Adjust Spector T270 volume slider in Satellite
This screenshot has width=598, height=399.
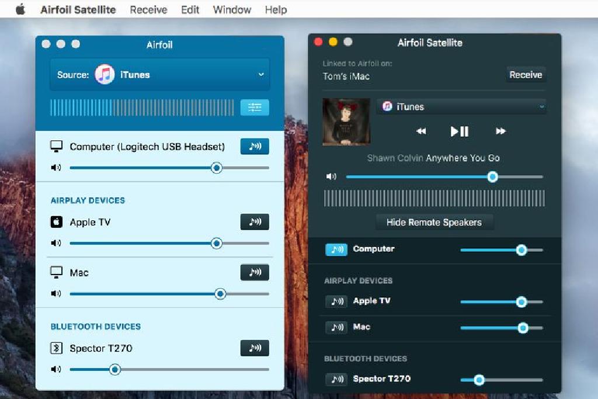click(x=502, y=380)
